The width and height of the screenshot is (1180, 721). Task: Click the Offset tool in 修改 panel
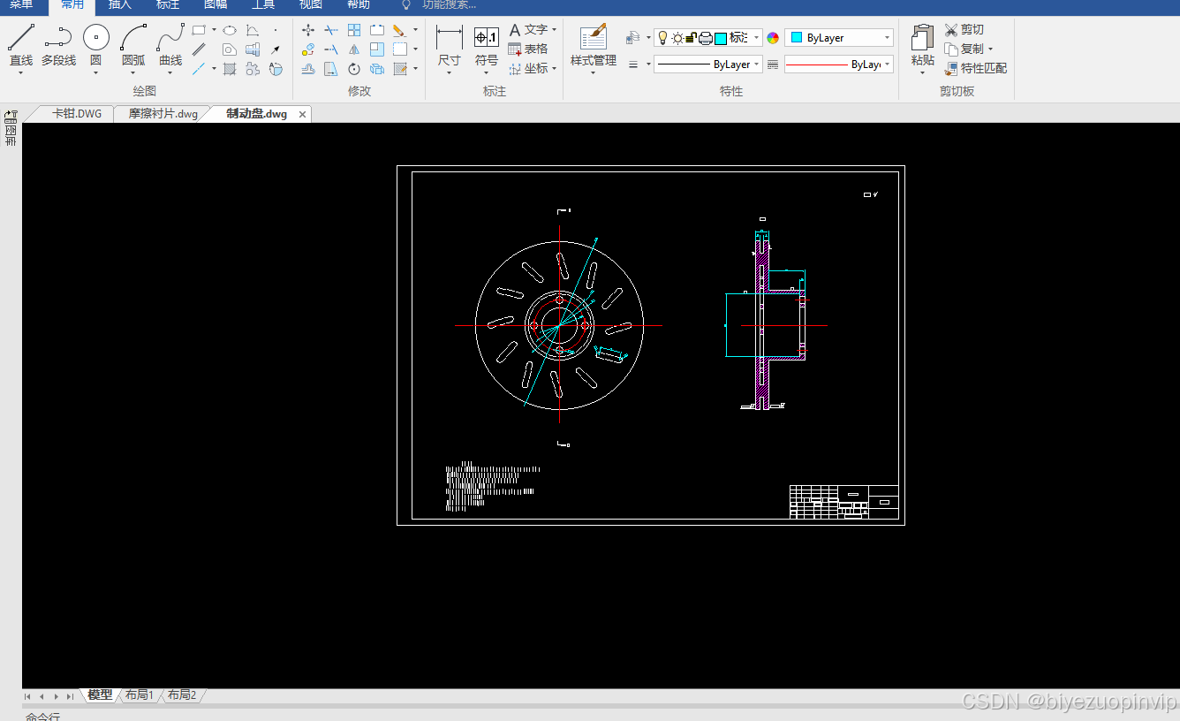point(308,69)
